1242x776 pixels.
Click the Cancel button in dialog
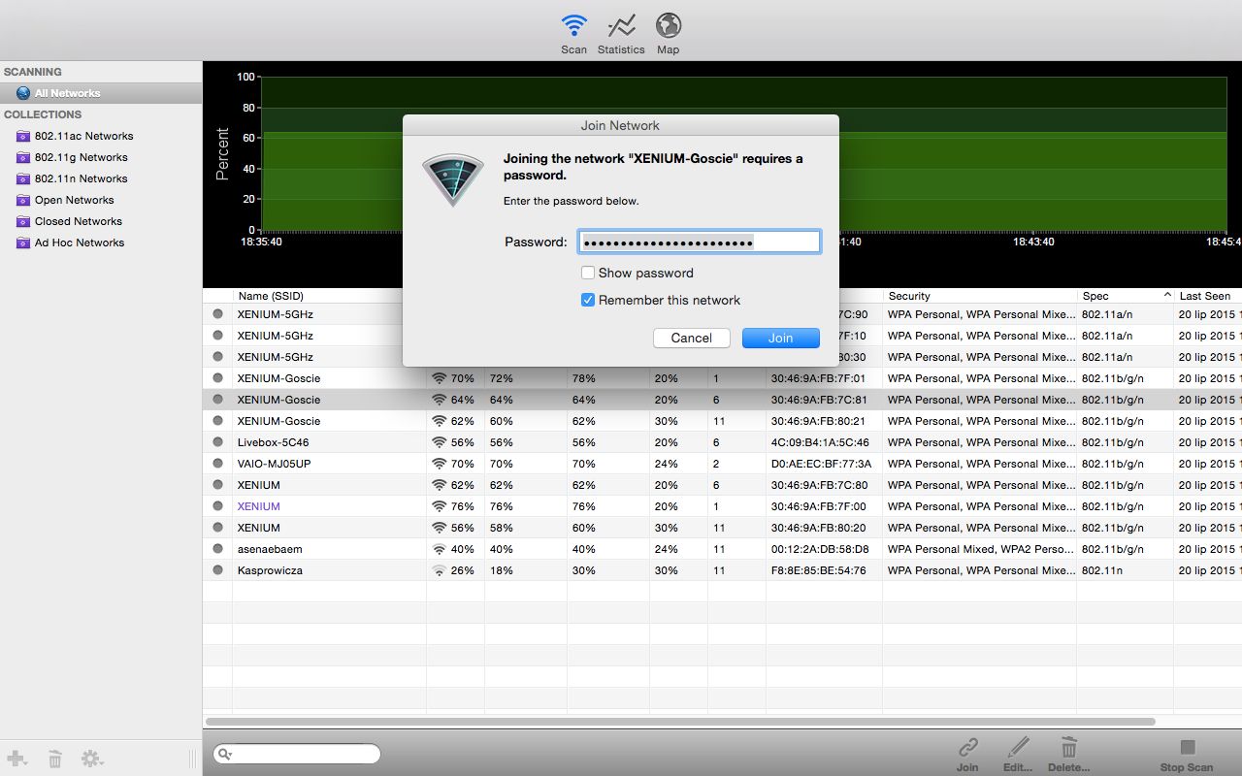click(x=691, y=338)
